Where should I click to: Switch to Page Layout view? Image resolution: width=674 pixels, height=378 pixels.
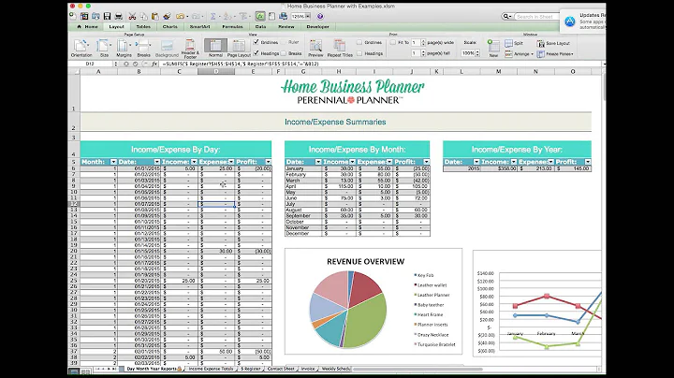click(x=239, y=48)
